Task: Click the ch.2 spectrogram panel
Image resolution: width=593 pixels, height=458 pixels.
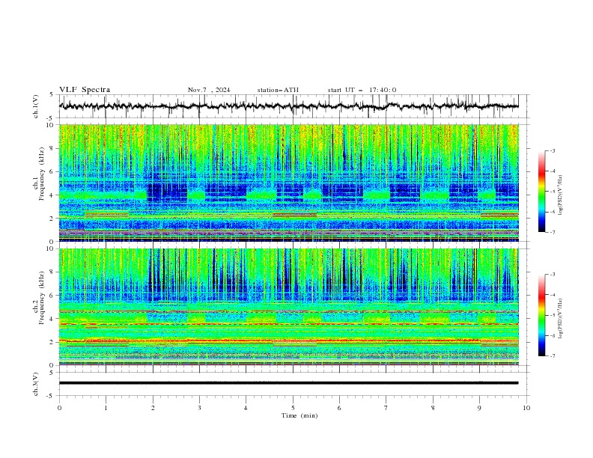Action: (288, 307)
